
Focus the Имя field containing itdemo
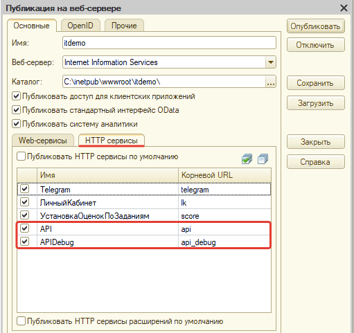pyautogui.click(x=169, y=43)
